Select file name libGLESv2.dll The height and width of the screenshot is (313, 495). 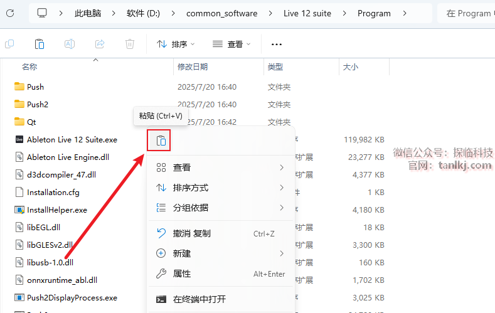point(50,245)
